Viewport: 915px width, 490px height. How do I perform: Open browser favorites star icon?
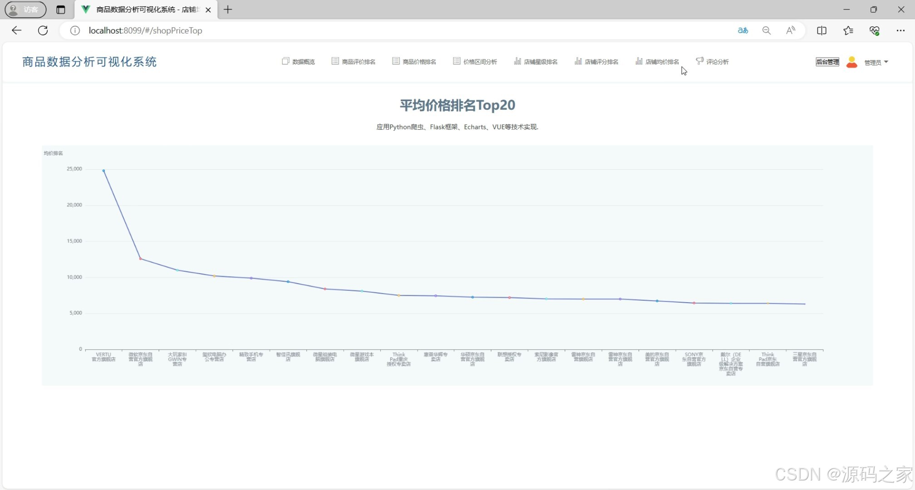848,30
